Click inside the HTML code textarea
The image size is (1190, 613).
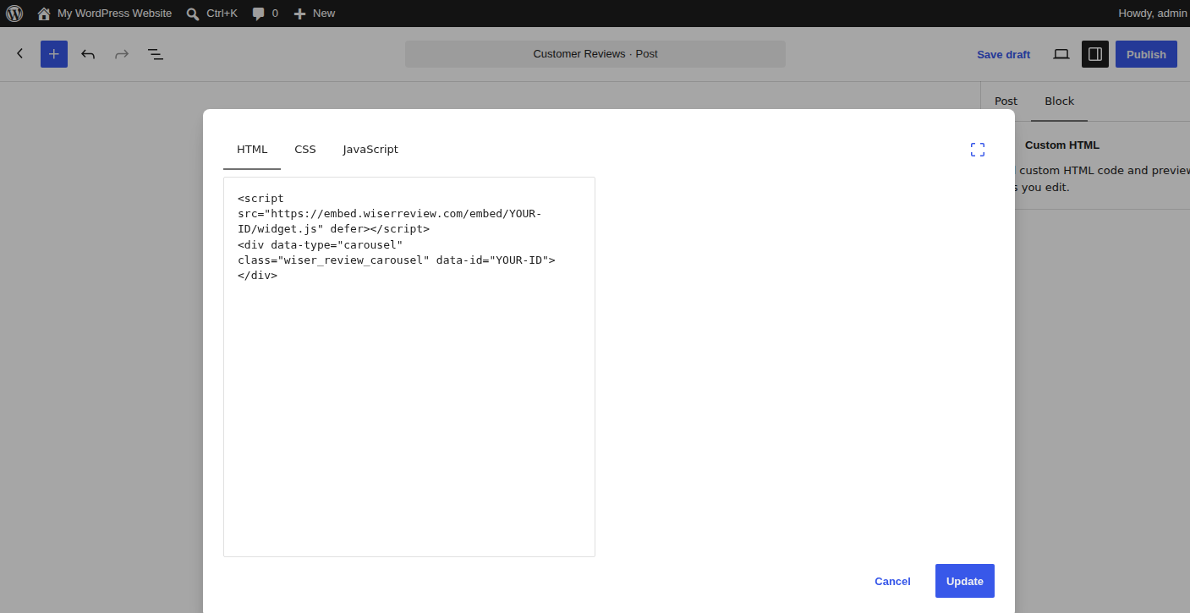point(409,367)
